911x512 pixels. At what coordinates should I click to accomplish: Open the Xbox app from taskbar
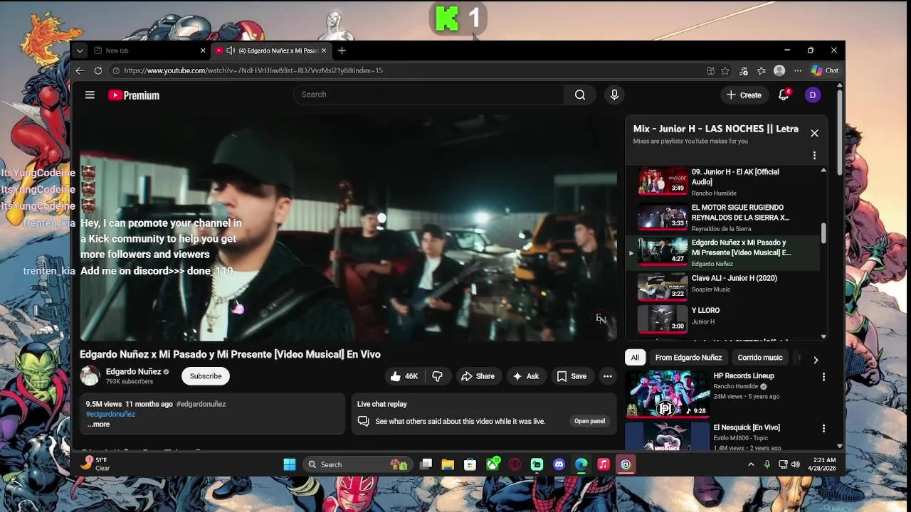493,464
